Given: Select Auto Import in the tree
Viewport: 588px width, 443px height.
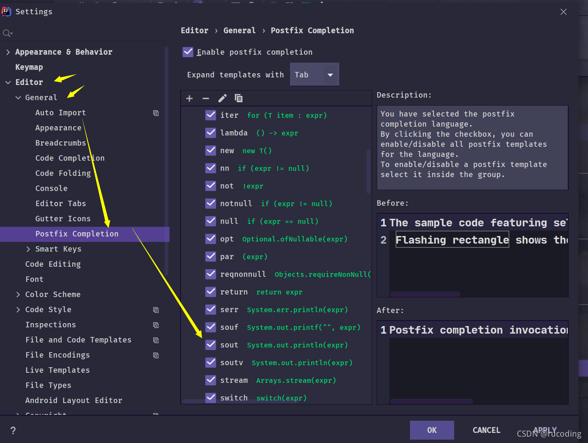Looking at the screenshot, I should (61, 113).
